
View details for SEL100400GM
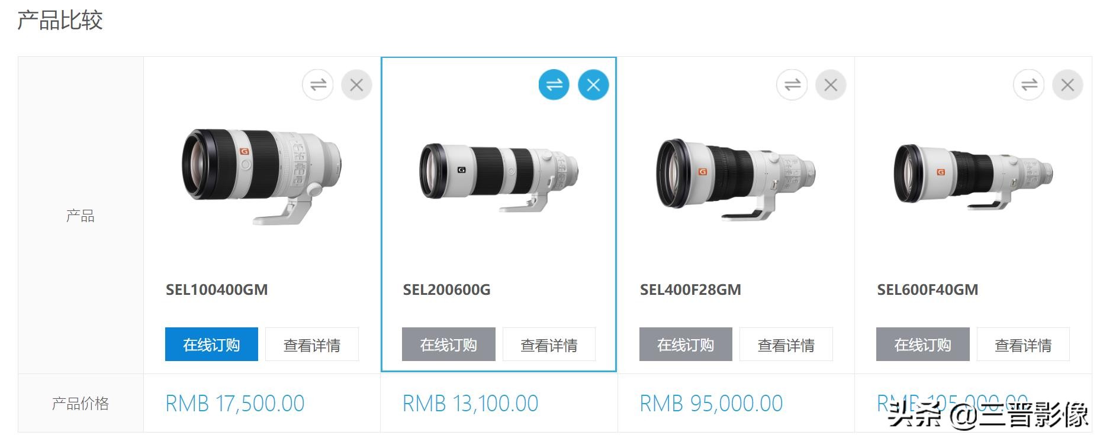(x=312, y=344)
